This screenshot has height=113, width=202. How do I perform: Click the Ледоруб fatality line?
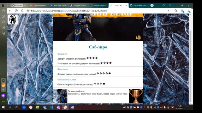(x=77, y=58)
